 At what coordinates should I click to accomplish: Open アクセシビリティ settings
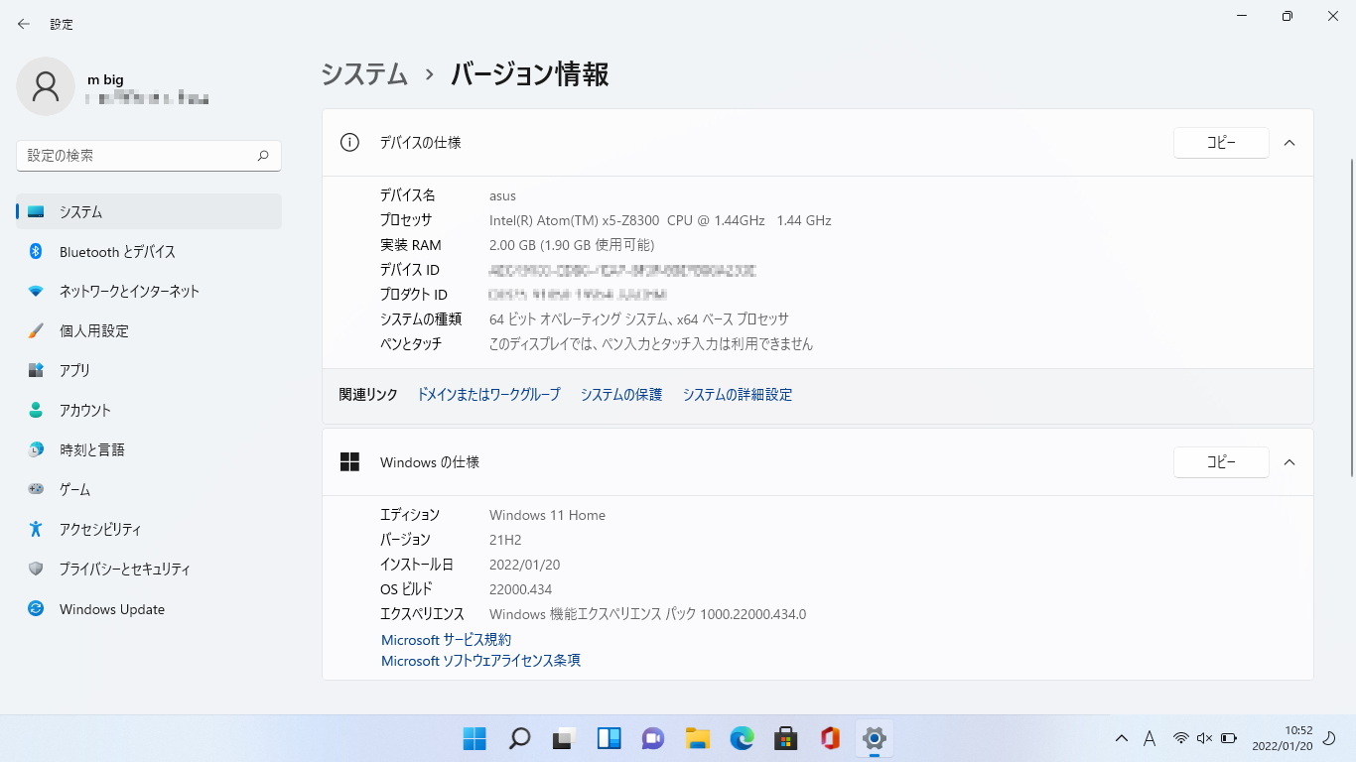(x=149, y=529)
